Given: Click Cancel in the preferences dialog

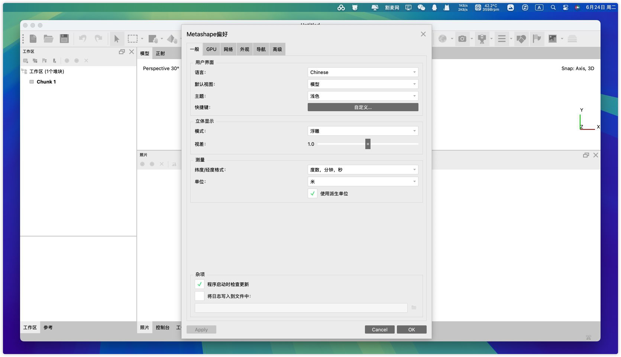Looking at the screenshot, I should [x=379, y=329].
